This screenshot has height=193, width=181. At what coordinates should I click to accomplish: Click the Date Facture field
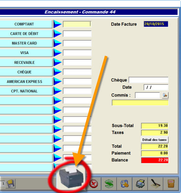pyautogui.click(x=156, y=24)
